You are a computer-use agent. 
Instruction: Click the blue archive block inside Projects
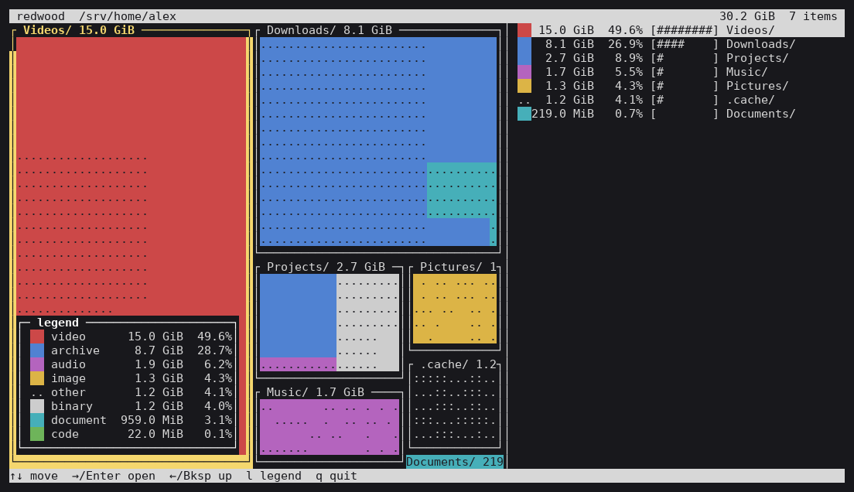[x=298, y=316]
